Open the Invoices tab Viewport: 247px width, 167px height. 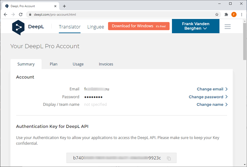pos(106,64)
